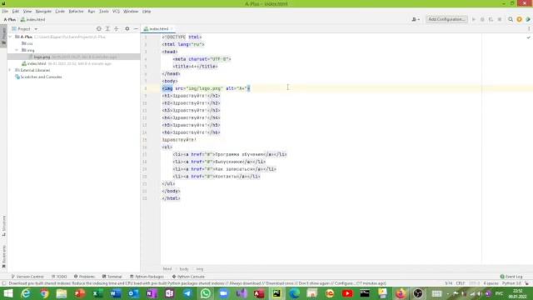The width and height of the screenshot is (533, 300).
Task: Open Project panel settings gear
Action: pos(127,29)
